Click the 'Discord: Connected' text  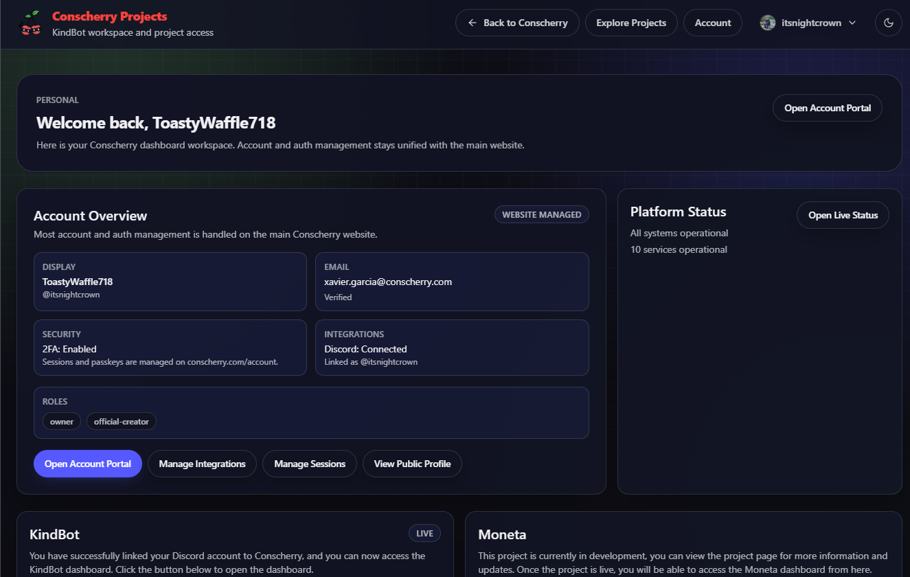point(365,349)
